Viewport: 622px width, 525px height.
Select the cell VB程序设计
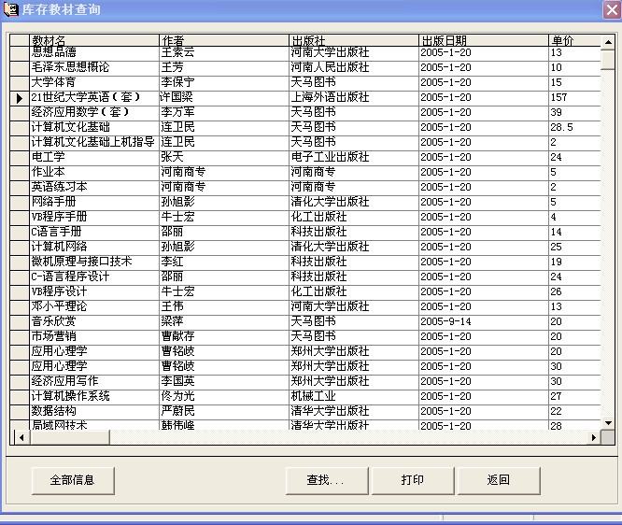(94, 292)
